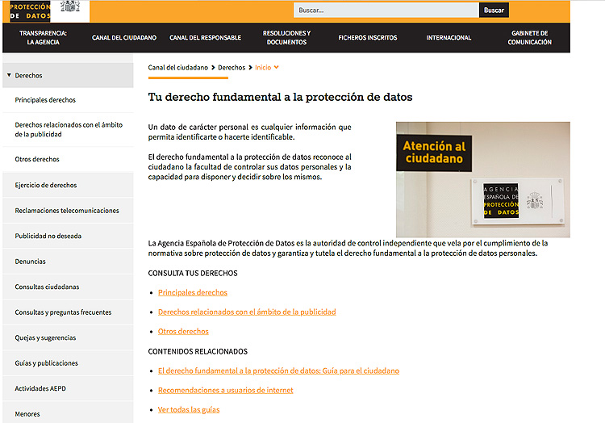Click Canal del ciudadano breadcrumb
This screenshot has width=605, height=423.
tap(178, 68)
